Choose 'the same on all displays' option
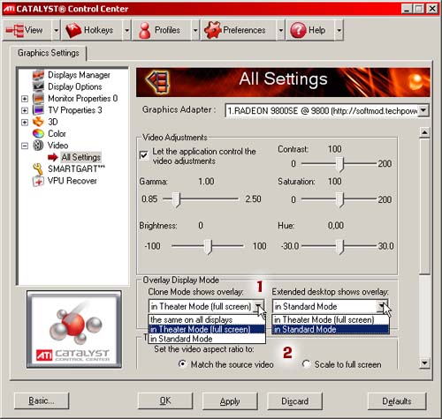 (x=207, y=319)
